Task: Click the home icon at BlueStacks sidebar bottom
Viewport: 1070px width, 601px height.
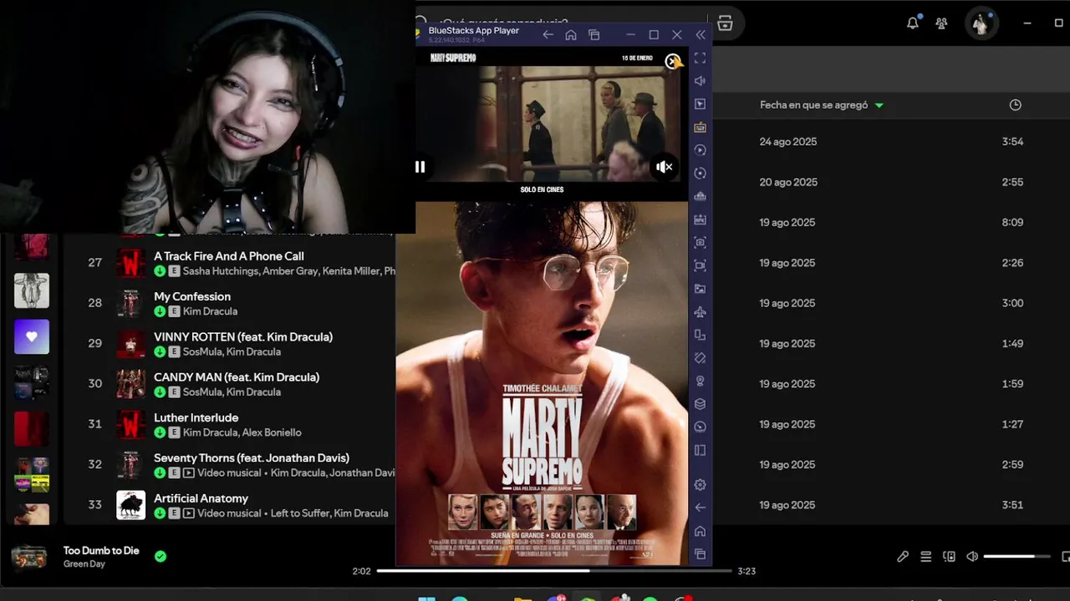Action: pos(701,531)
